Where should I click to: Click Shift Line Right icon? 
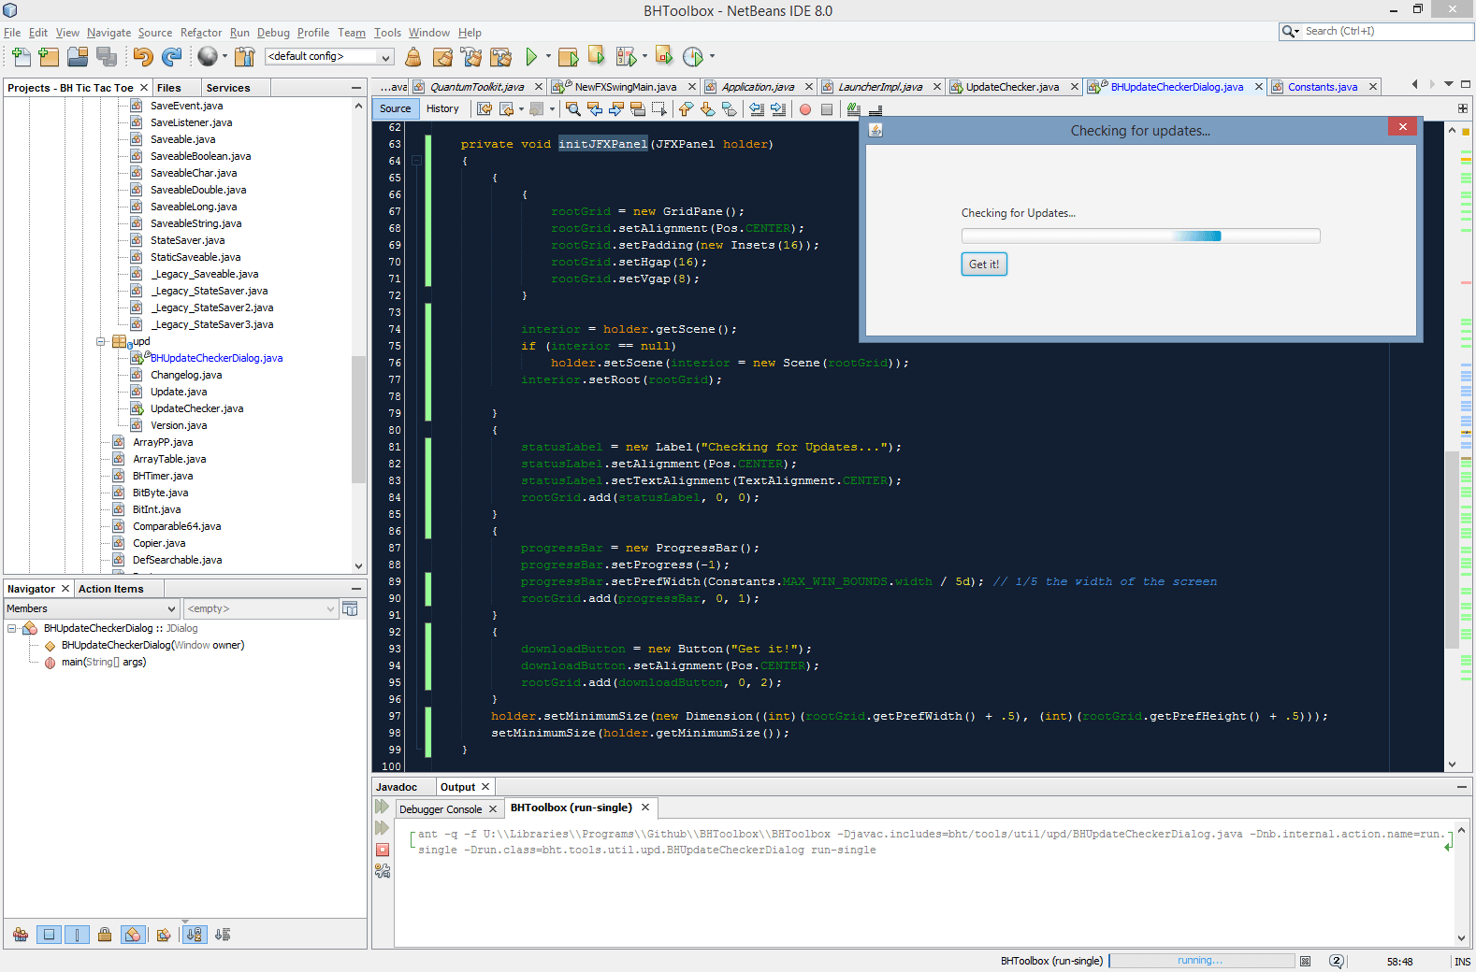(778, 109)
